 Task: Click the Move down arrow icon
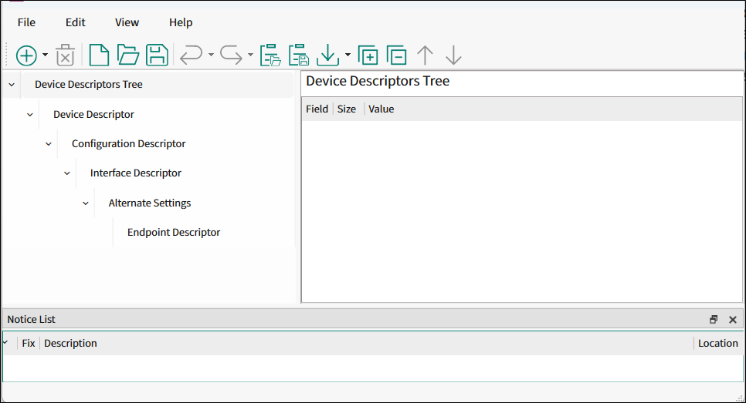(453, 55)
